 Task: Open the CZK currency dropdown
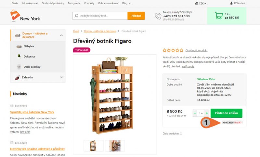[x=201, y=3]
